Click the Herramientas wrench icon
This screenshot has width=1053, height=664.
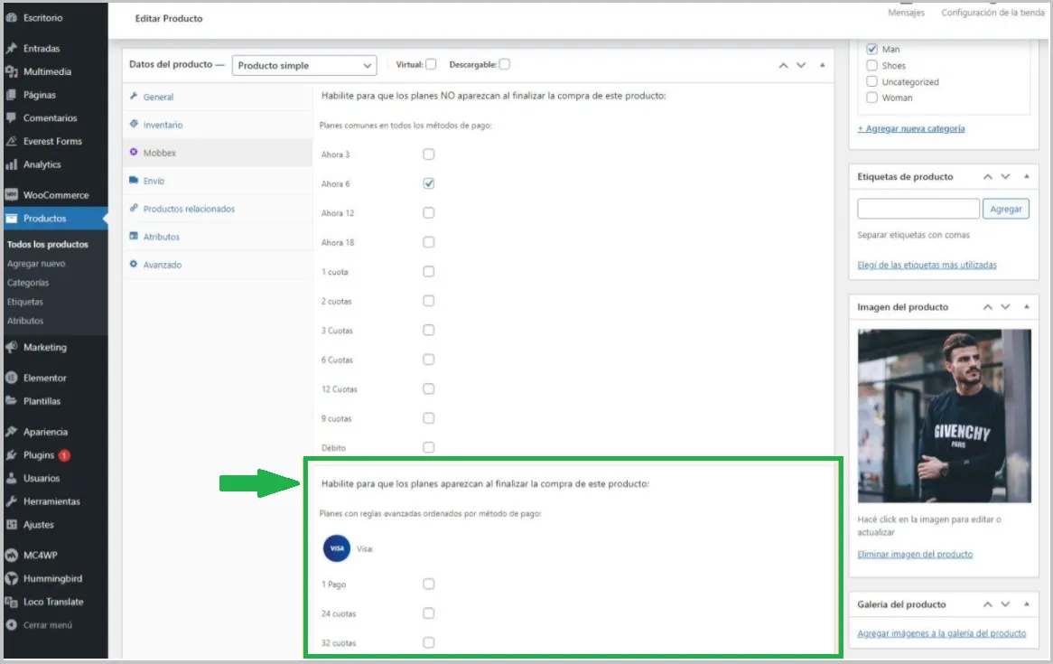[11, 501]
